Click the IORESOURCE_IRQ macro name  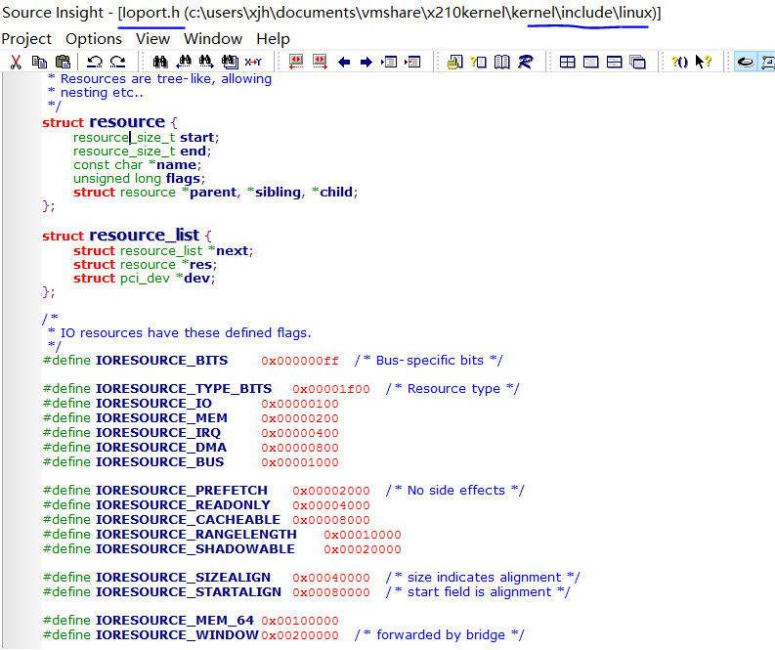(158, 432)
